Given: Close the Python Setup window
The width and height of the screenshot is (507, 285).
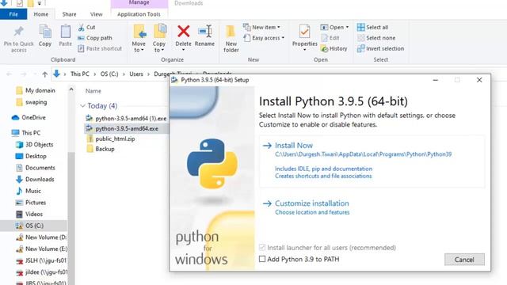Looking at the screenshot, I should coord(479,80).
